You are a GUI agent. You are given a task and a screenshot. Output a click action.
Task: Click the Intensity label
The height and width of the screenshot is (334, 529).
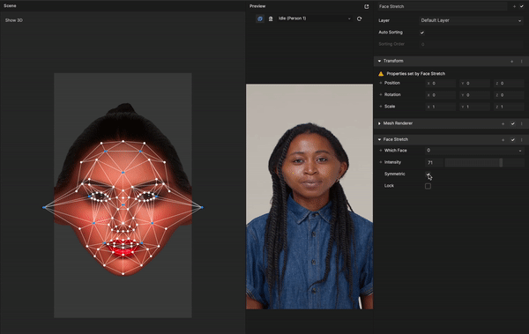pyautogui.click(x=392, y=162)
